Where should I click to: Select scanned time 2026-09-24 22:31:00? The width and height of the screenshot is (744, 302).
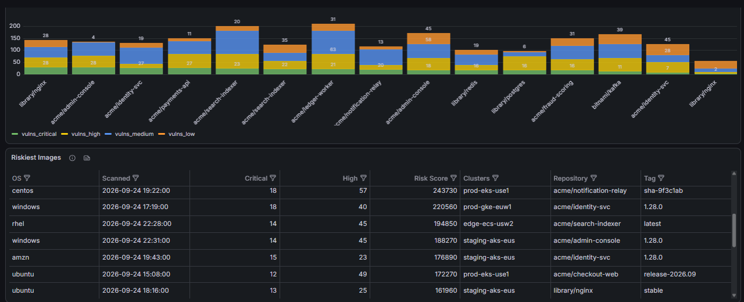[137, 240]
